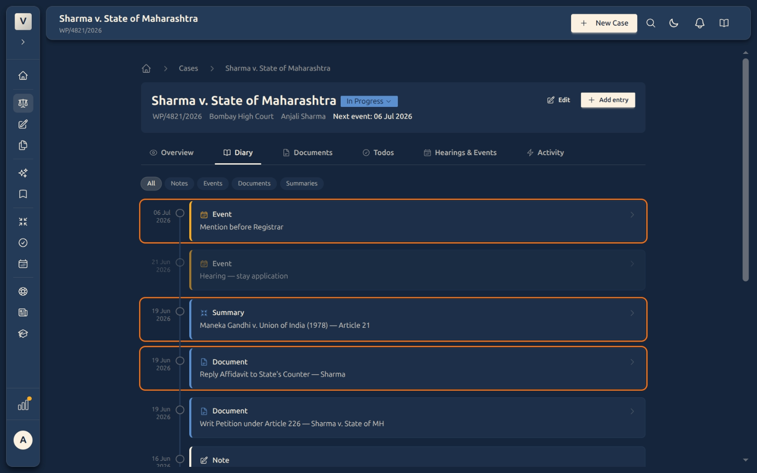Open the book guide icon in header

[724, 23]
